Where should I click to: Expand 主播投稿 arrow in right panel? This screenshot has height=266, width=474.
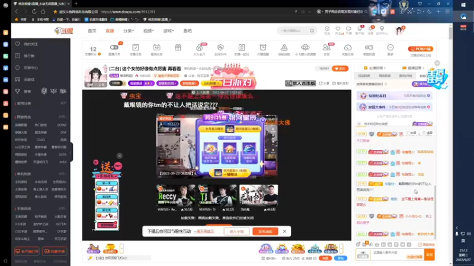385,68
